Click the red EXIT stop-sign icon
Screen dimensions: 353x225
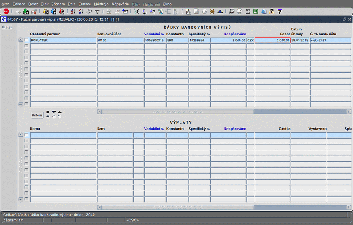(6, 11)
